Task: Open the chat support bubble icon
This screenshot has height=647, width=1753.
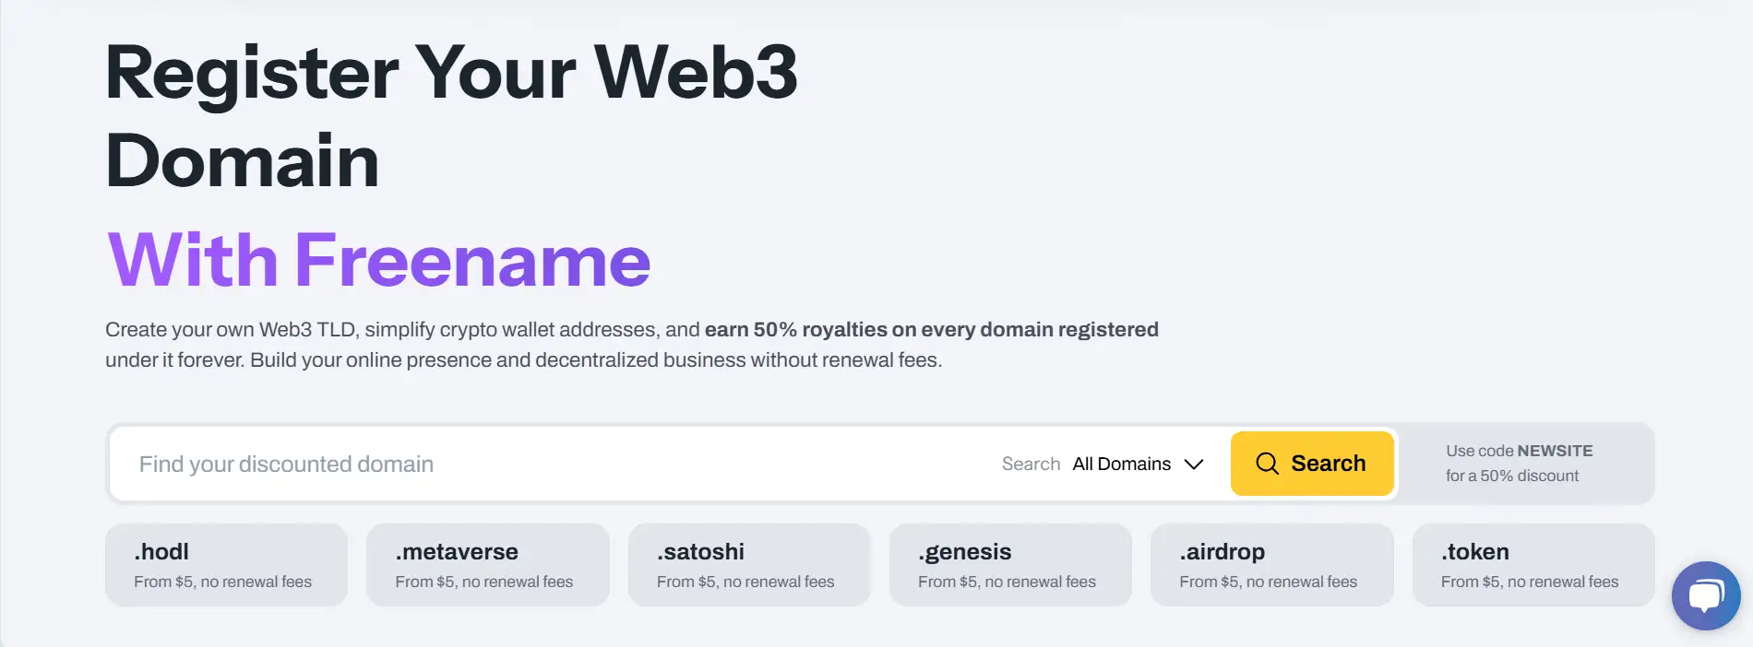Action: point(1705,595)
